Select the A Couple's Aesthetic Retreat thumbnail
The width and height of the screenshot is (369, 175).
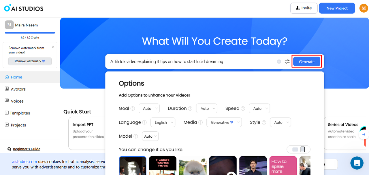click(x=163, y=166)
